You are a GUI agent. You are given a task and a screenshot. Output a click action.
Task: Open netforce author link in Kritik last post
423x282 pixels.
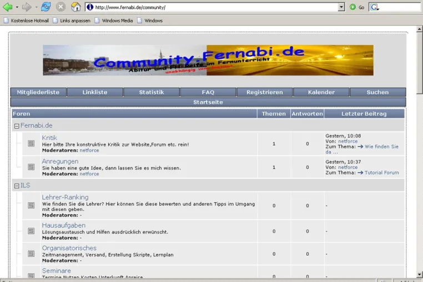[x=348, y=141]
